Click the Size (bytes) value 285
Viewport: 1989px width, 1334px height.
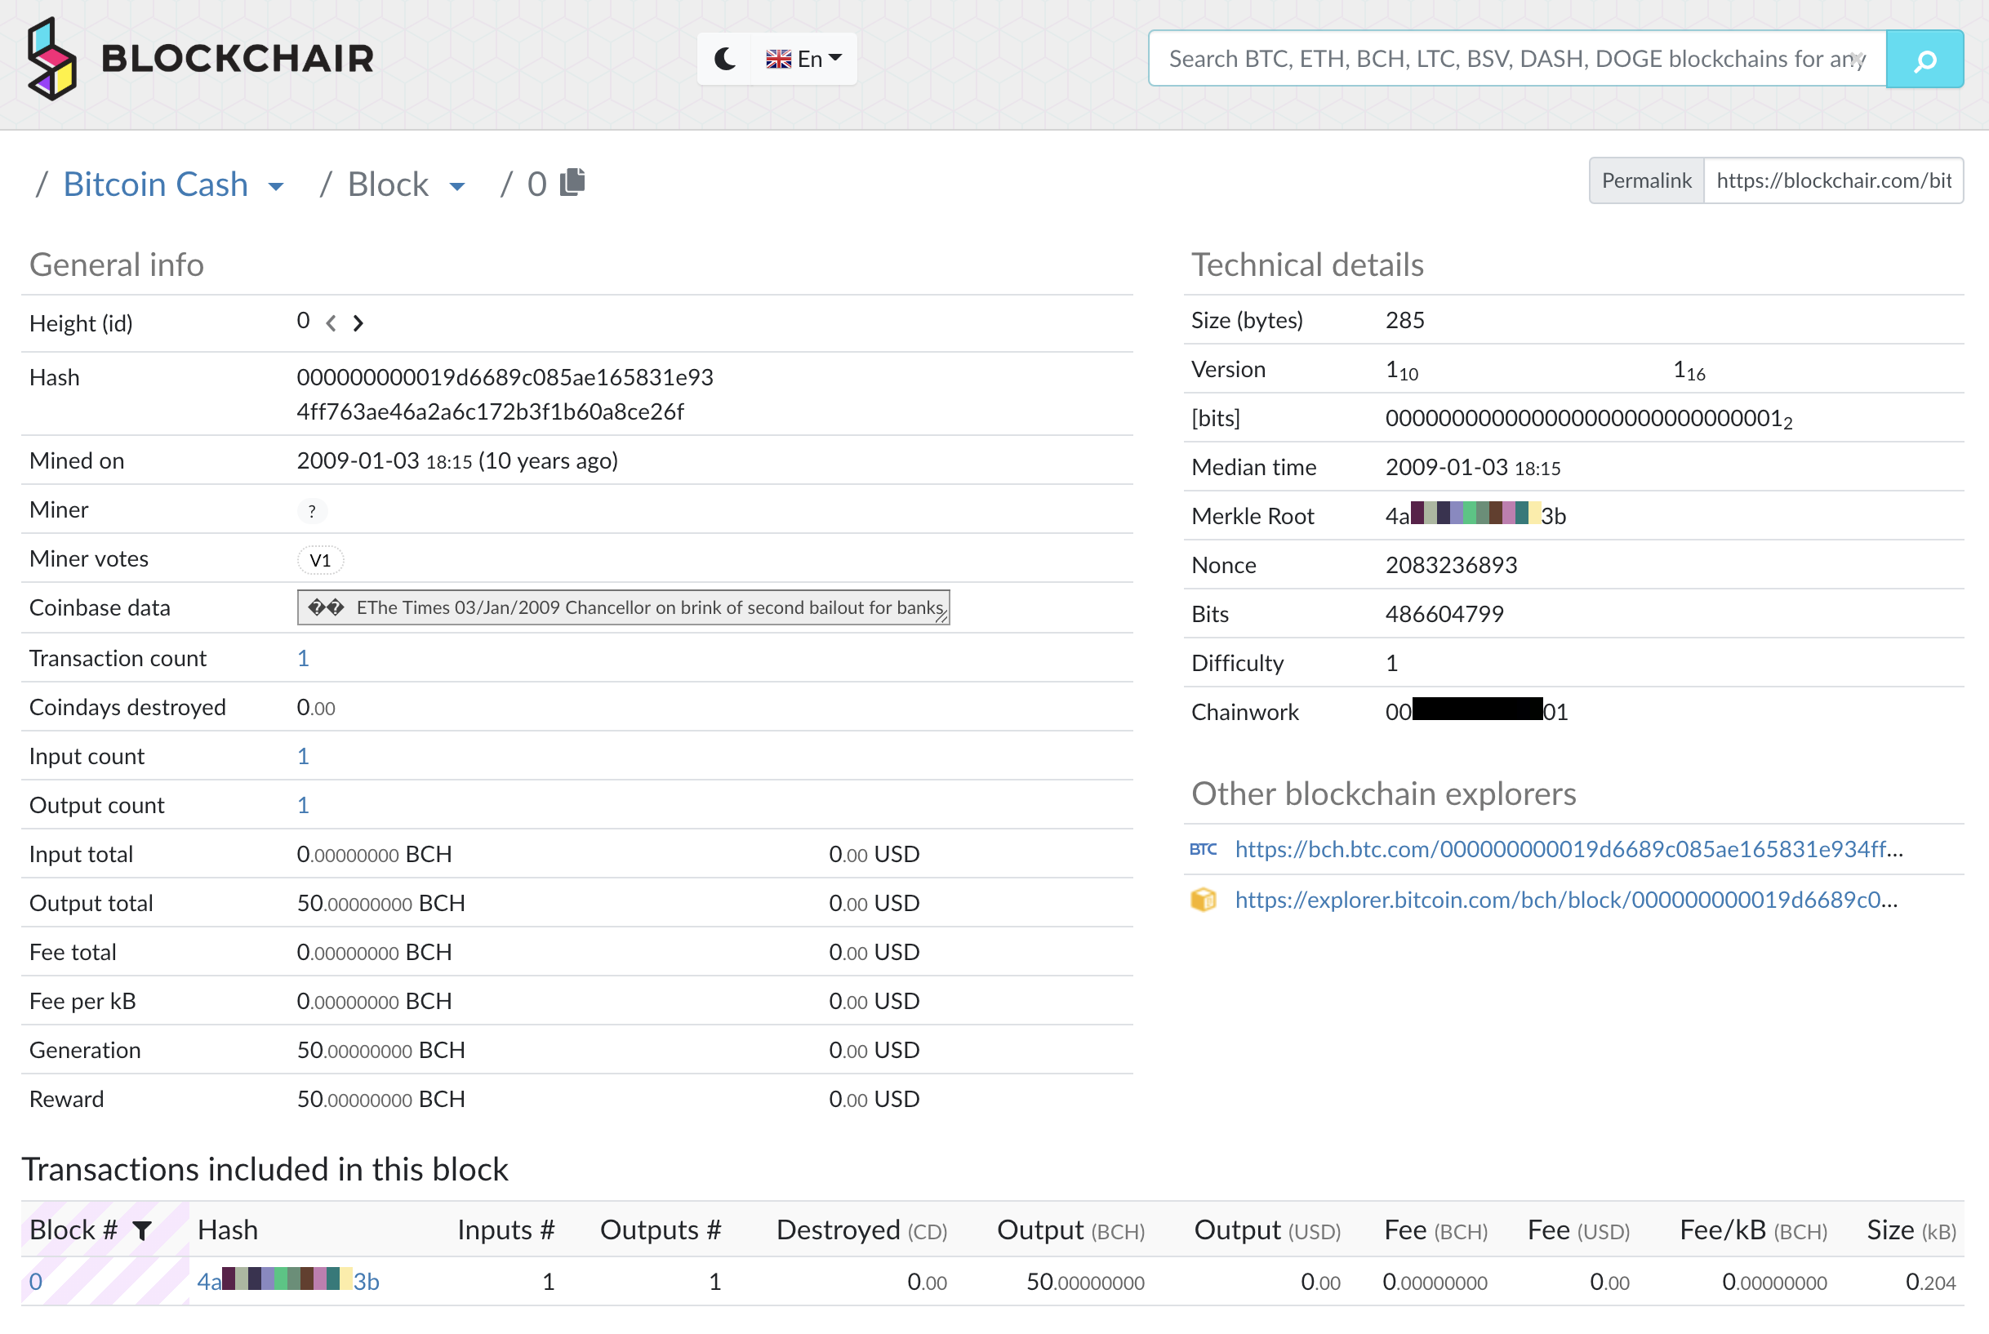[1404, 320]
